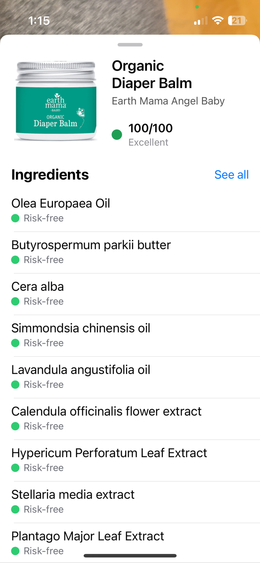Select the Calendula officinalis flower extract entry
The width and height of the screenshot is (260, 563).
tap(106, 411)
